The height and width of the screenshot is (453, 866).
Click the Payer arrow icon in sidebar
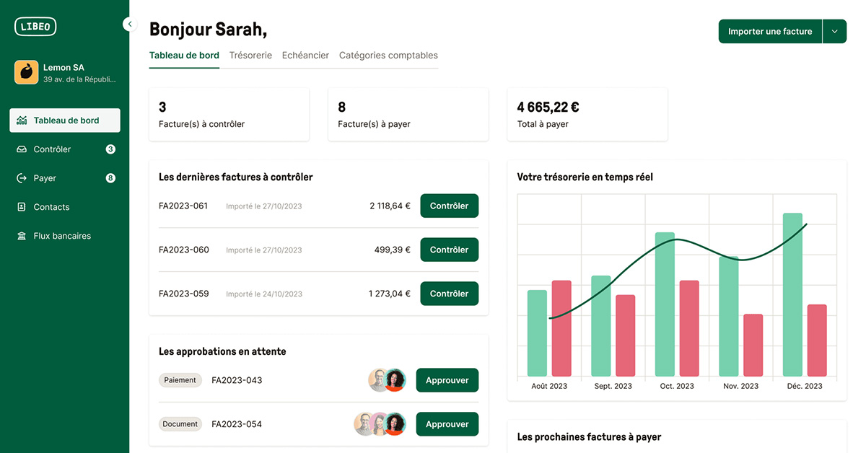(22, 178)
